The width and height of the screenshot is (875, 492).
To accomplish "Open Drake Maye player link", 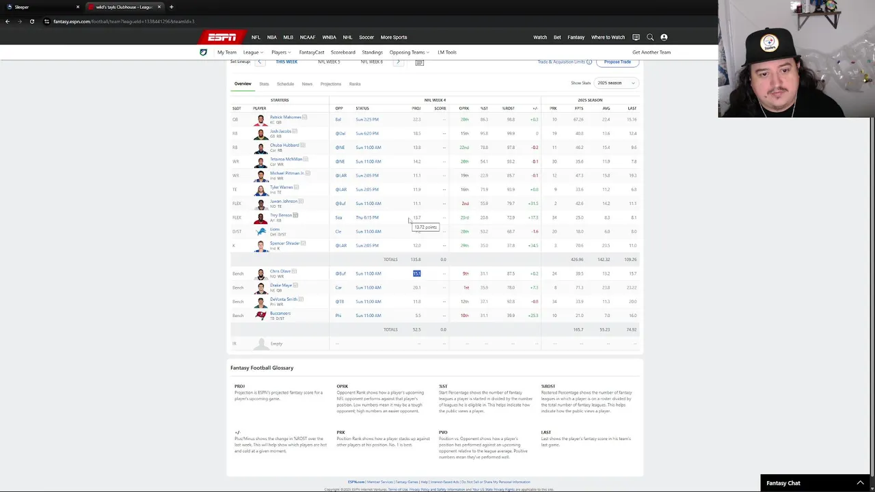I will 280,285.
